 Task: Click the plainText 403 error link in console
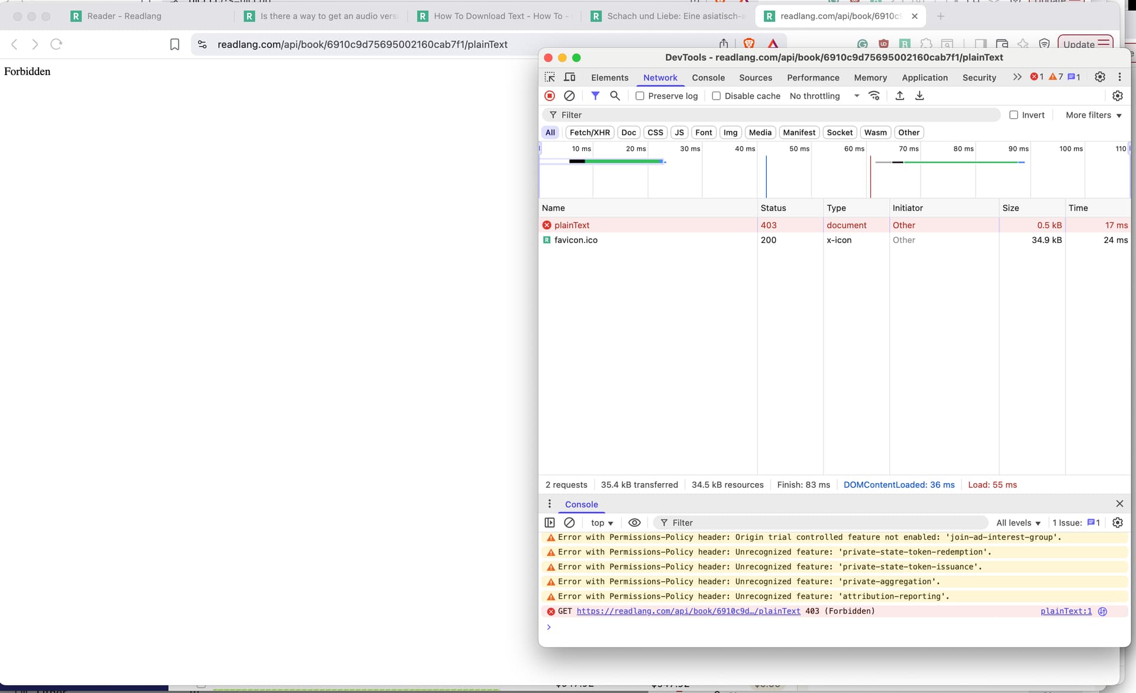pyautogui.click(x=688, y=611)
